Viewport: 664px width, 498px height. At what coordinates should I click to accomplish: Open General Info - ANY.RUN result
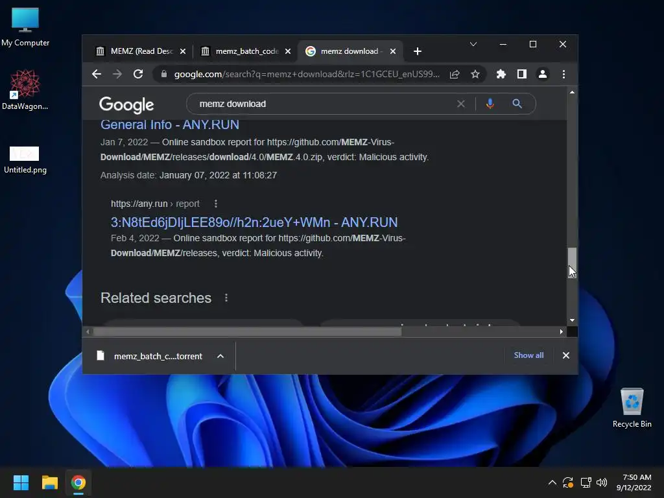[169, 124]
